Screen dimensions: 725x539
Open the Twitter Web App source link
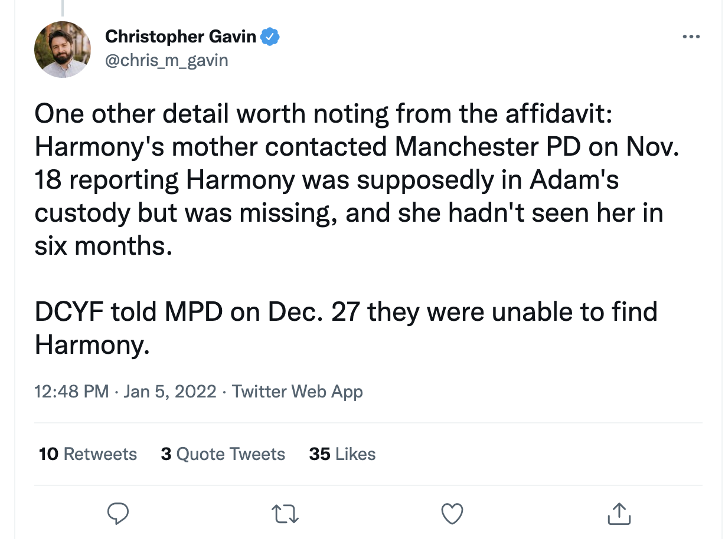point(297,392)
